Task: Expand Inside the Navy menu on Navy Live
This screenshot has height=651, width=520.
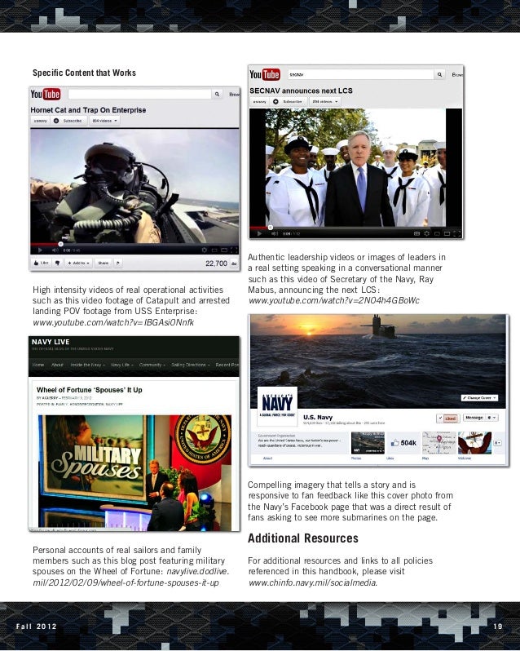Action: click(87, 365)
